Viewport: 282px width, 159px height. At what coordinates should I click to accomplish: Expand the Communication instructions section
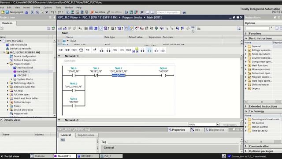pos(246,146)
